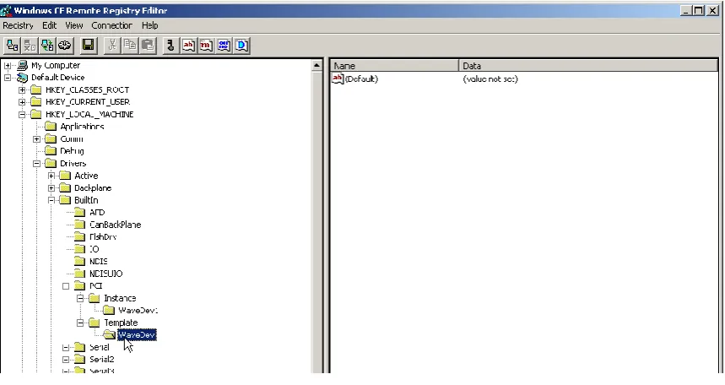Click the Debug folder icon

[51, 151]
